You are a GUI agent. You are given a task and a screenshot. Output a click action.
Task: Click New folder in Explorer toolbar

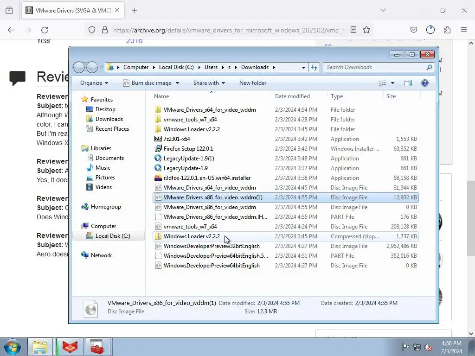[x=253, y=83]
